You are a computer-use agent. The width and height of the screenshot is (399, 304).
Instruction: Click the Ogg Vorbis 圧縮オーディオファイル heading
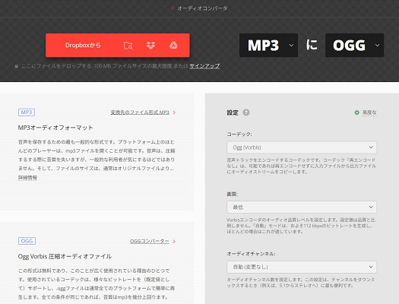(65, 256)
